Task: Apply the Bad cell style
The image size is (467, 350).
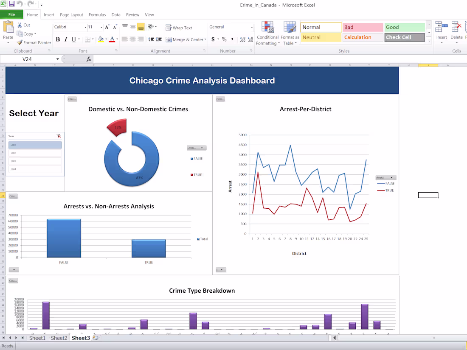Action: coord(362,27)
